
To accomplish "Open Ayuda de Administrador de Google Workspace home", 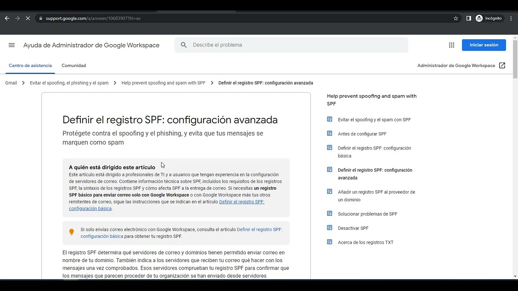I will (91, 45).
